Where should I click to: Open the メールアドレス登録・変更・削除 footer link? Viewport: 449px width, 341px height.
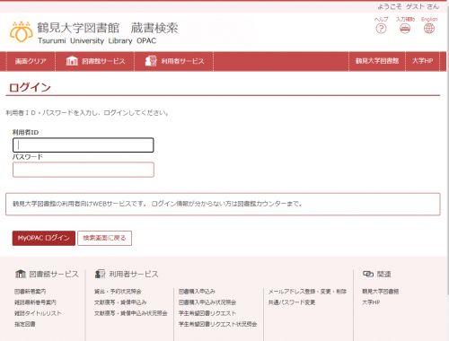(x=307, y=292)
